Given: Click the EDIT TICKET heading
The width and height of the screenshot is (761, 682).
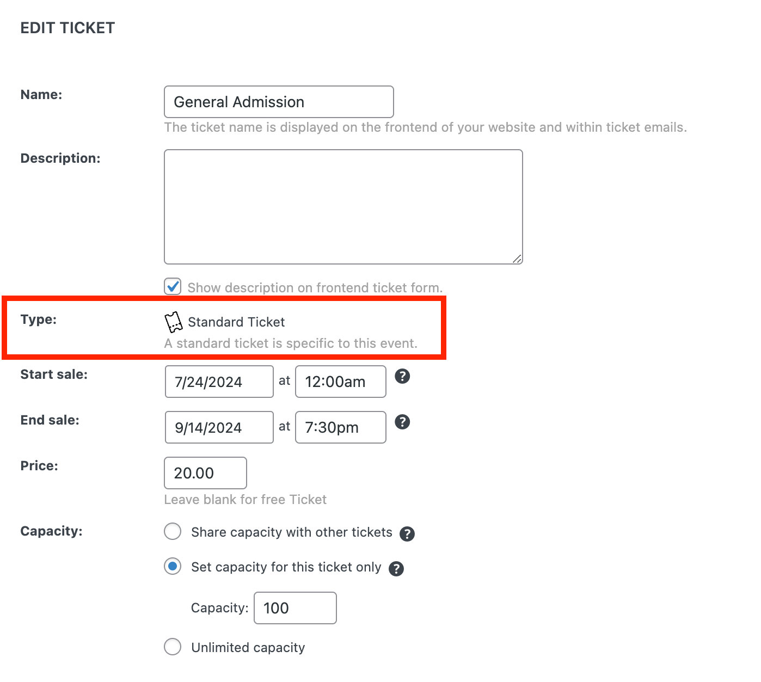Looking at the screenshot, I should [67, 27].
